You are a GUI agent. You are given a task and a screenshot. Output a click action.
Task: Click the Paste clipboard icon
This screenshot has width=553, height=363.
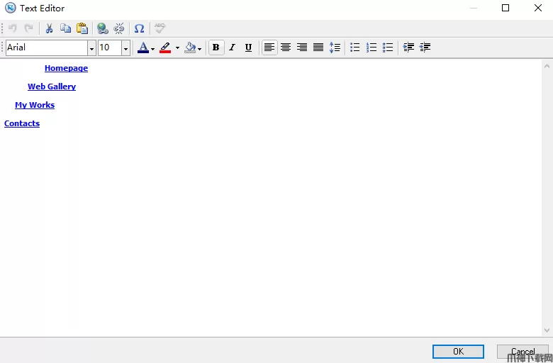pyautogui.click(x=82, y=28)
